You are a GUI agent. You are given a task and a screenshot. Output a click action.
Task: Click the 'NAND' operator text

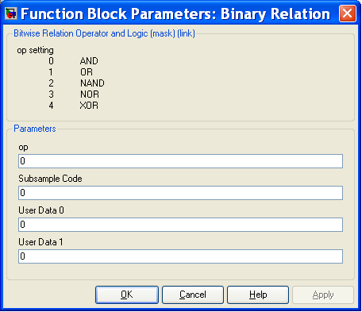coord(92,83)
